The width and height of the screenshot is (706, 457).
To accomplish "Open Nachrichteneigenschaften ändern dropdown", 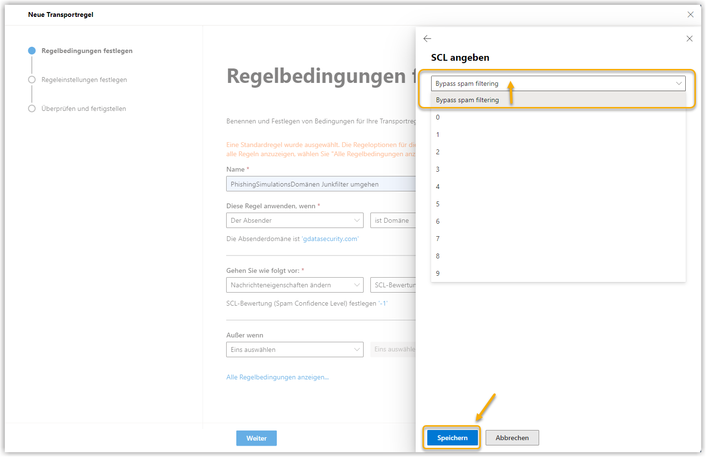I will pyautogui.click(x=295, y=285).
